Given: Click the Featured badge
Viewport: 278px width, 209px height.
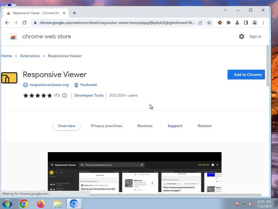Looking at the screenshot, I should click(x=86, y=85).
